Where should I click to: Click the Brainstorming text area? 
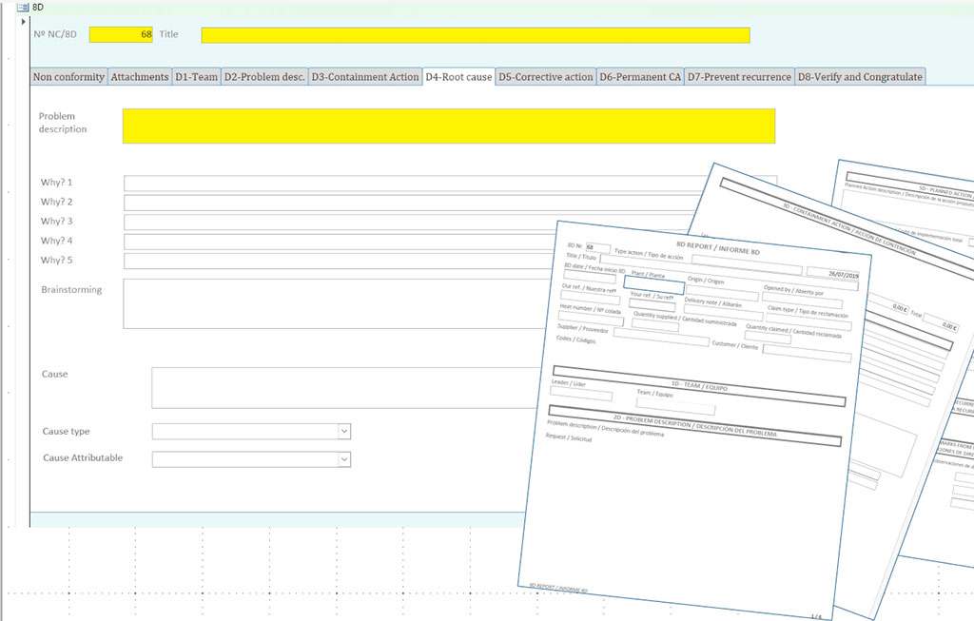pos(337,303)
